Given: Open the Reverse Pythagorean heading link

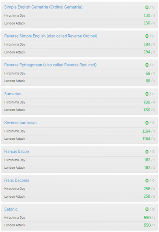Looking at the screenshot, I should [50, 65].
